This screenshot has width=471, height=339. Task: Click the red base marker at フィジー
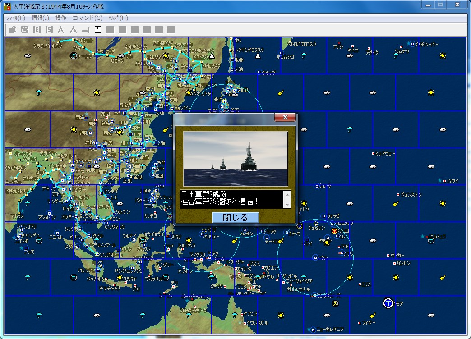pyautogui.click(x=359, y=323)
